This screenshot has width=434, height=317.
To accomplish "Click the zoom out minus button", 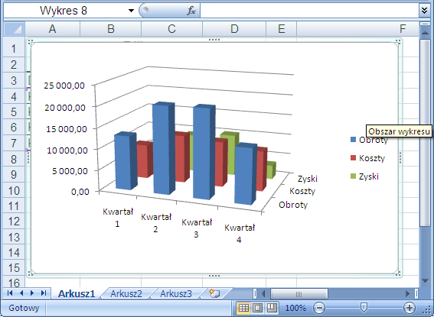I will point(319,308).
